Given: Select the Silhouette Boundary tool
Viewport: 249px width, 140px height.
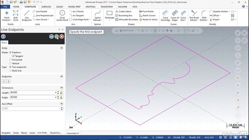Looking at the screenshot, I should point(126,19).
